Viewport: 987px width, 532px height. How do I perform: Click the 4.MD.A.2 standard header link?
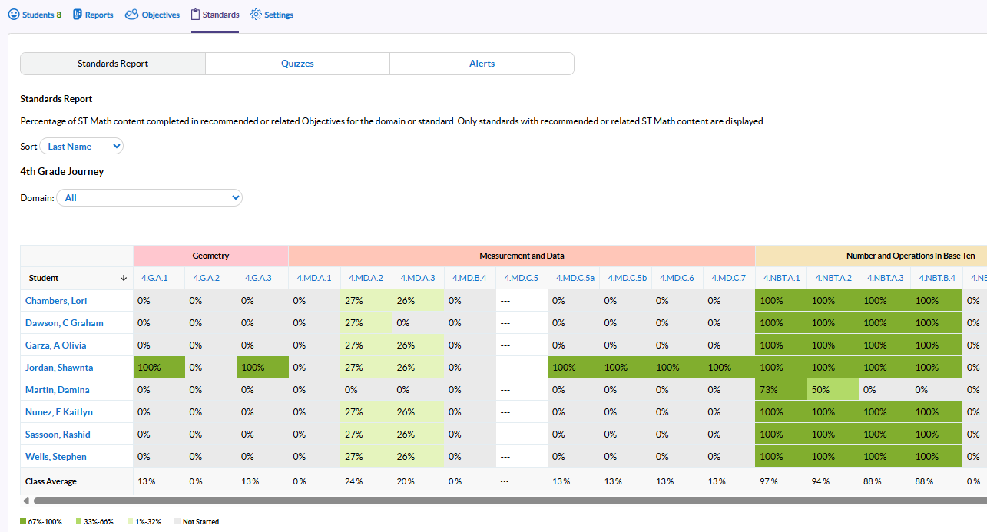coord(366,278)
